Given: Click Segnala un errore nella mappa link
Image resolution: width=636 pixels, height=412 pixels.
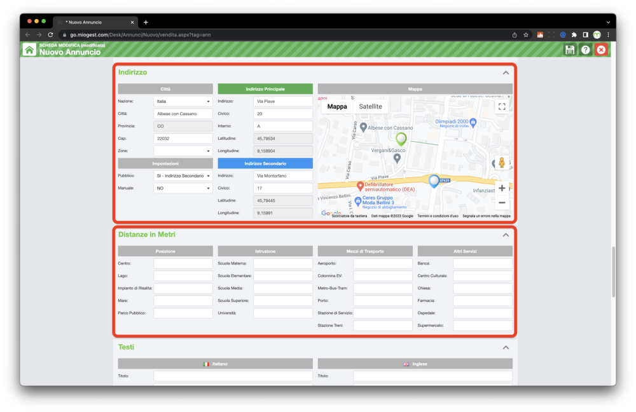Looking at the screenshot, I should [487, 216].
